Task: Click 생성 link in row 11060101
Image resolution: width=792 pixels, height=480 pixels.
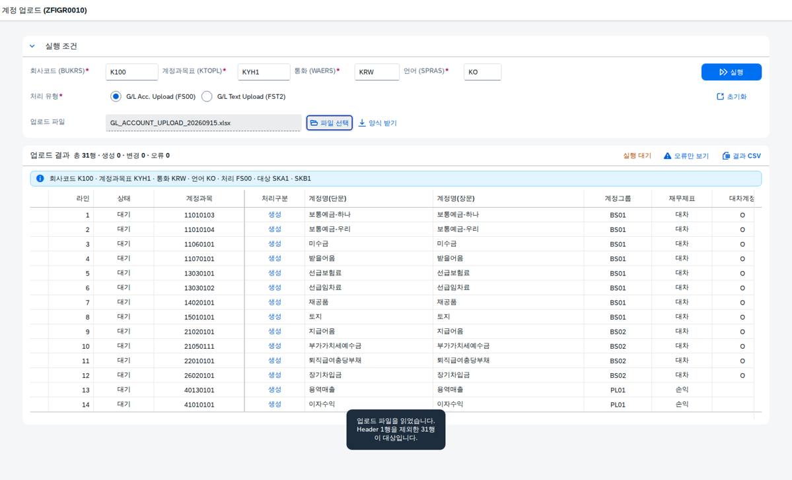Action: pyautogui.click(x=275, y=244)
